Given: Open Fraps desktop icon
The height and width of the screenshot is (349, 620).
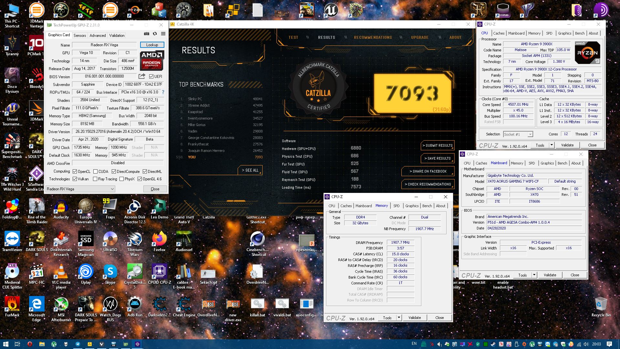Looking at the screenshot, I should tap(110, 209).
